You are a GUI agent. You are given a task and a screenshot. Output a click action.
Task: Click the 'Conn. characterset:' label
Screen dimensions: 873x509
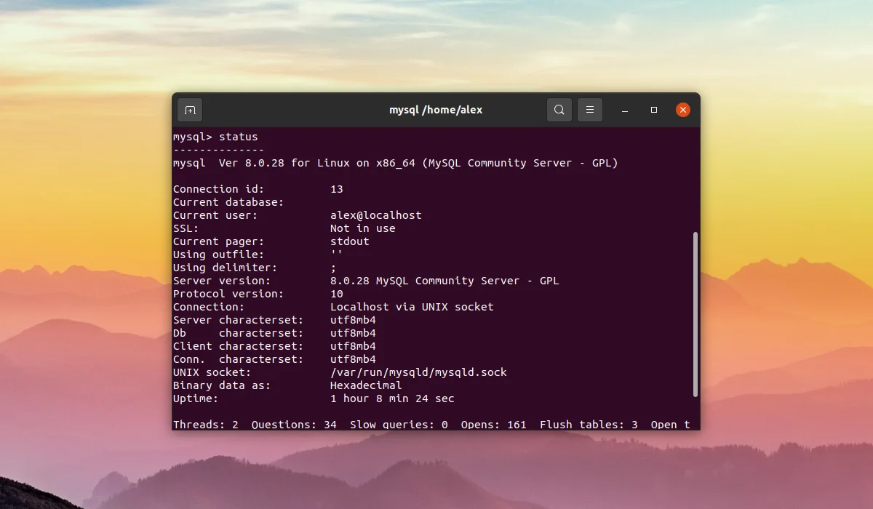click(x=238, y=359)
